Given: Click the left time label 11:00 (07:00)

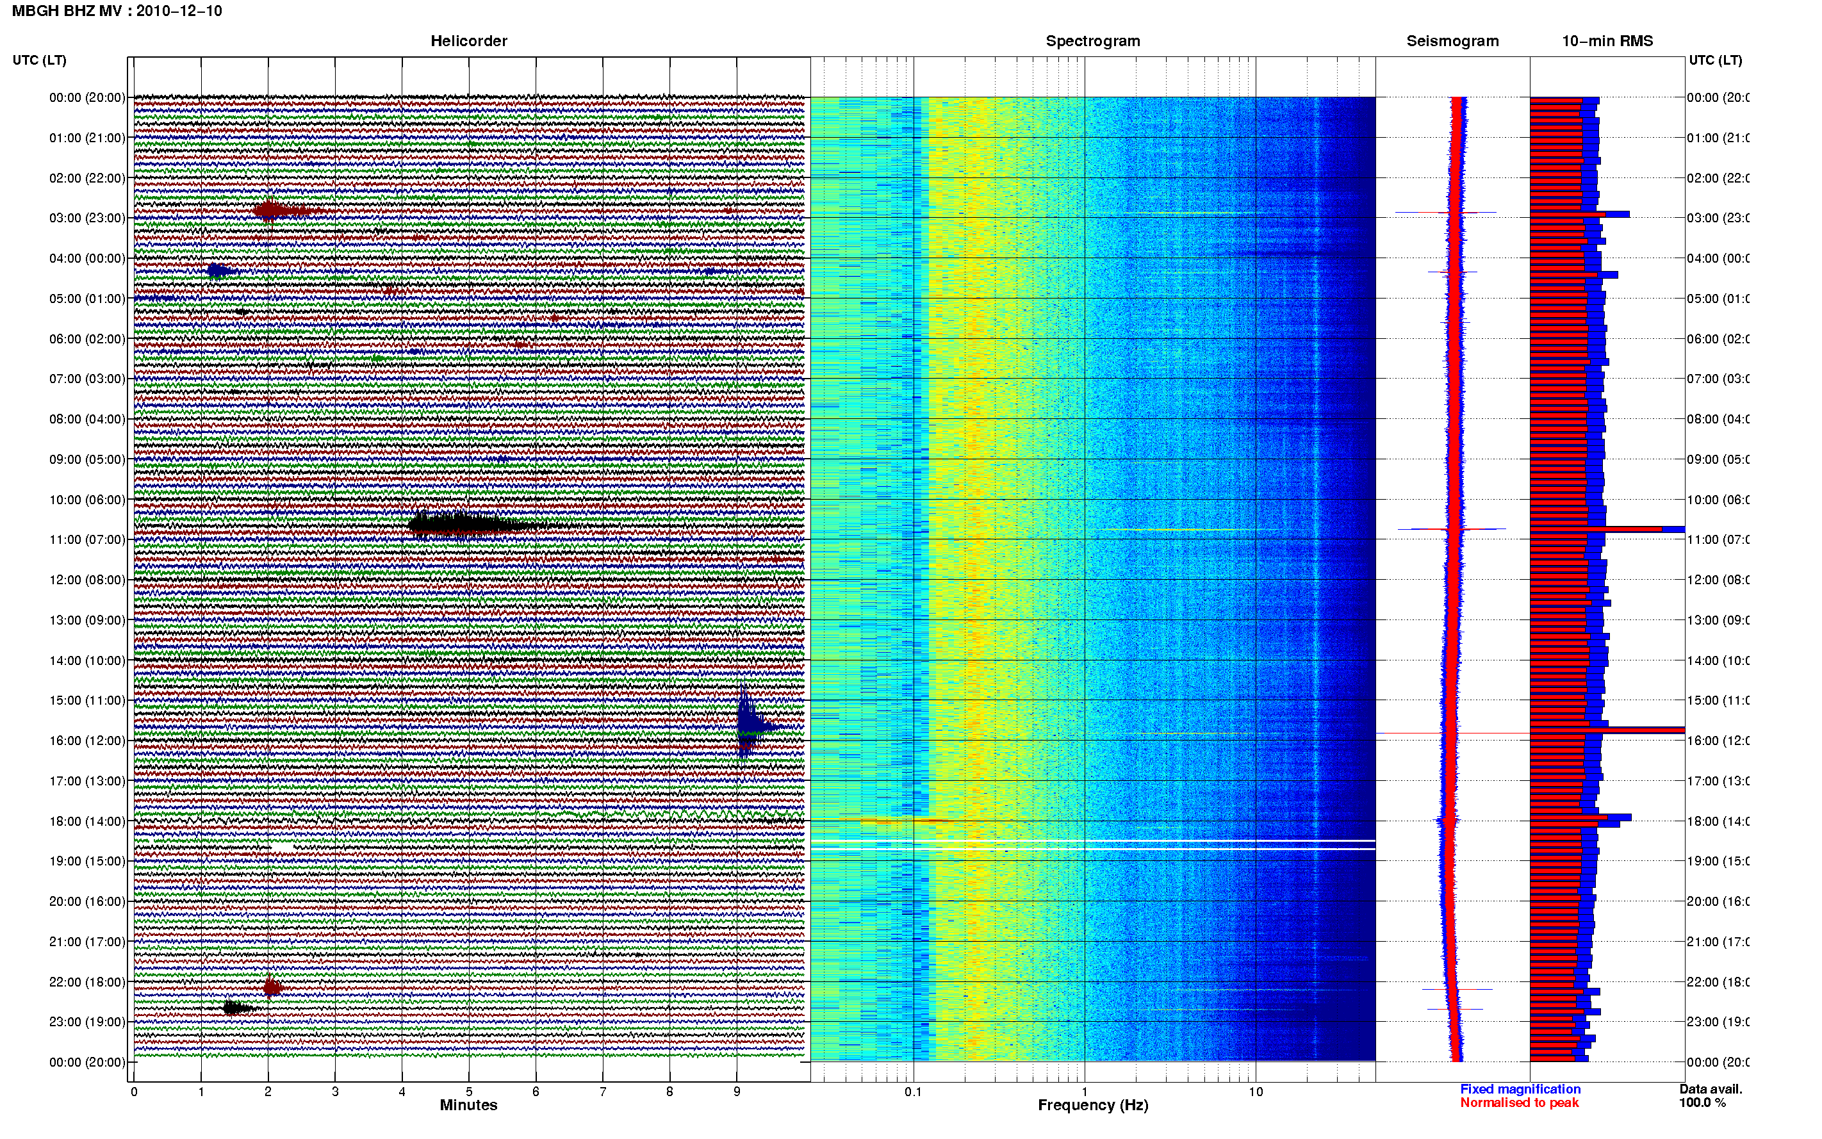Looking at the screenshot, I should pos(87,540).
